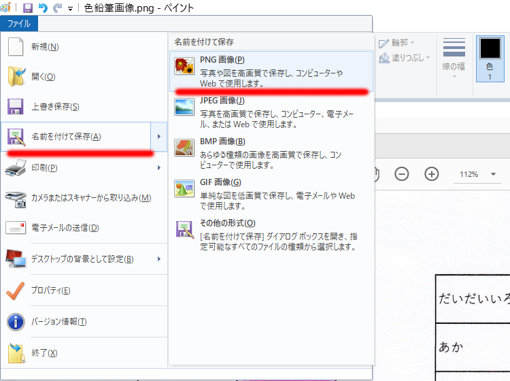
Task: Click the brush painting icon for BMP
Action: point(184,148)
